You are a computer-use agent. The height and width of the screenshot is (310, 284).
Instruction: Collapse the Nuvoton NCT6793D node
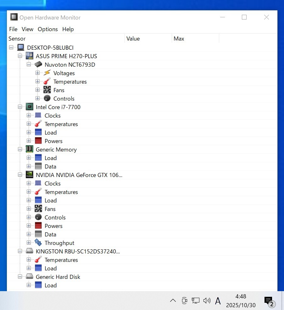click(x=29, y=64)
